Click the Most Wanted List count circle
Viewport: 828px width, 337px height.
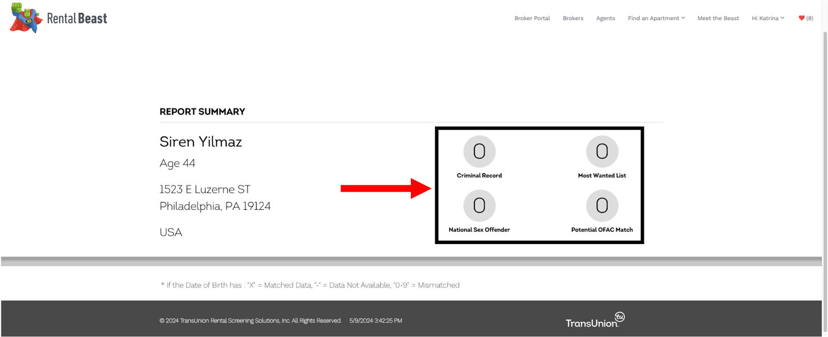pyautogui.click(x=602, y=151)
